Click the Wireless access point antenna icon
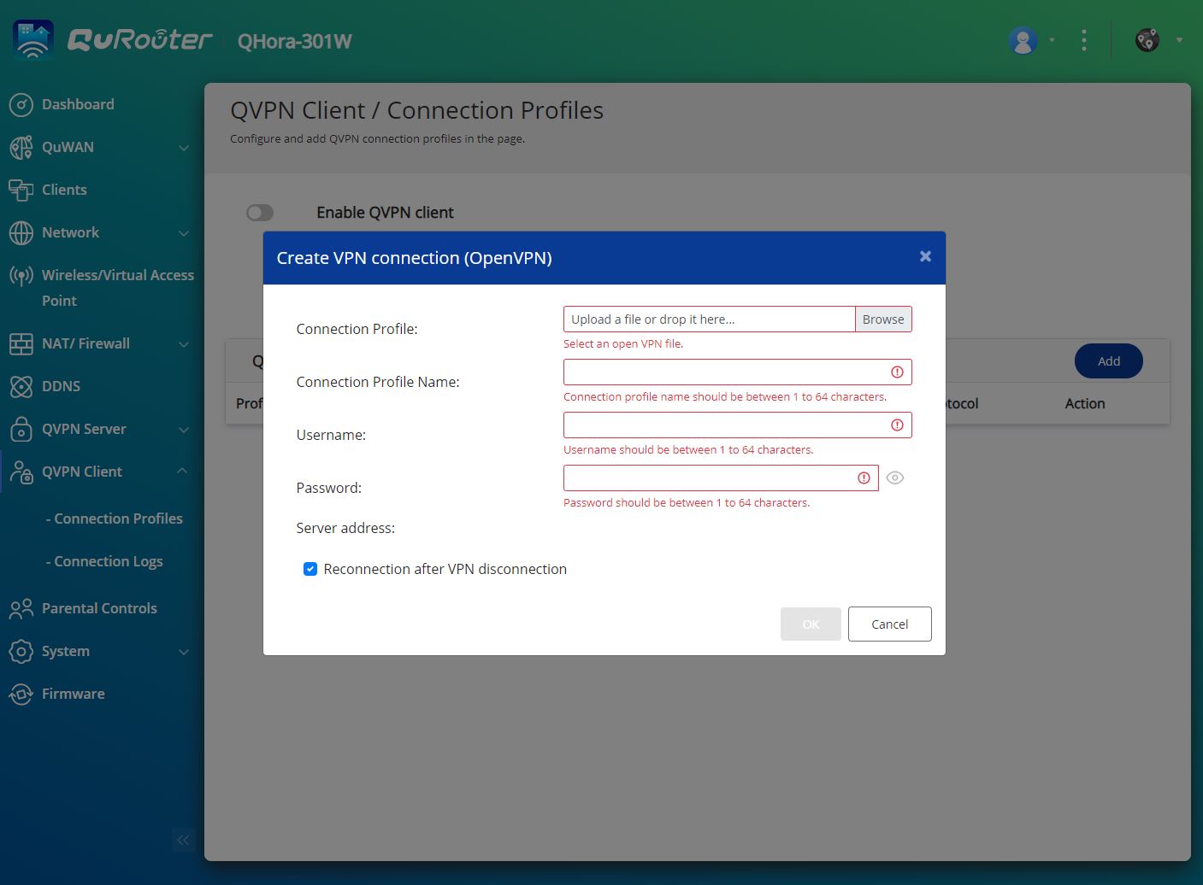Image resolution: width=1203 pixels, height=885 pixels. (x=21, y=276)
